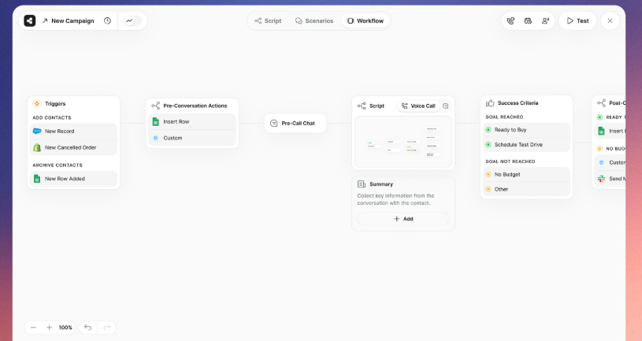Zoom in the canvas with plus
642x341 pixels.
[x=49, y=328]
